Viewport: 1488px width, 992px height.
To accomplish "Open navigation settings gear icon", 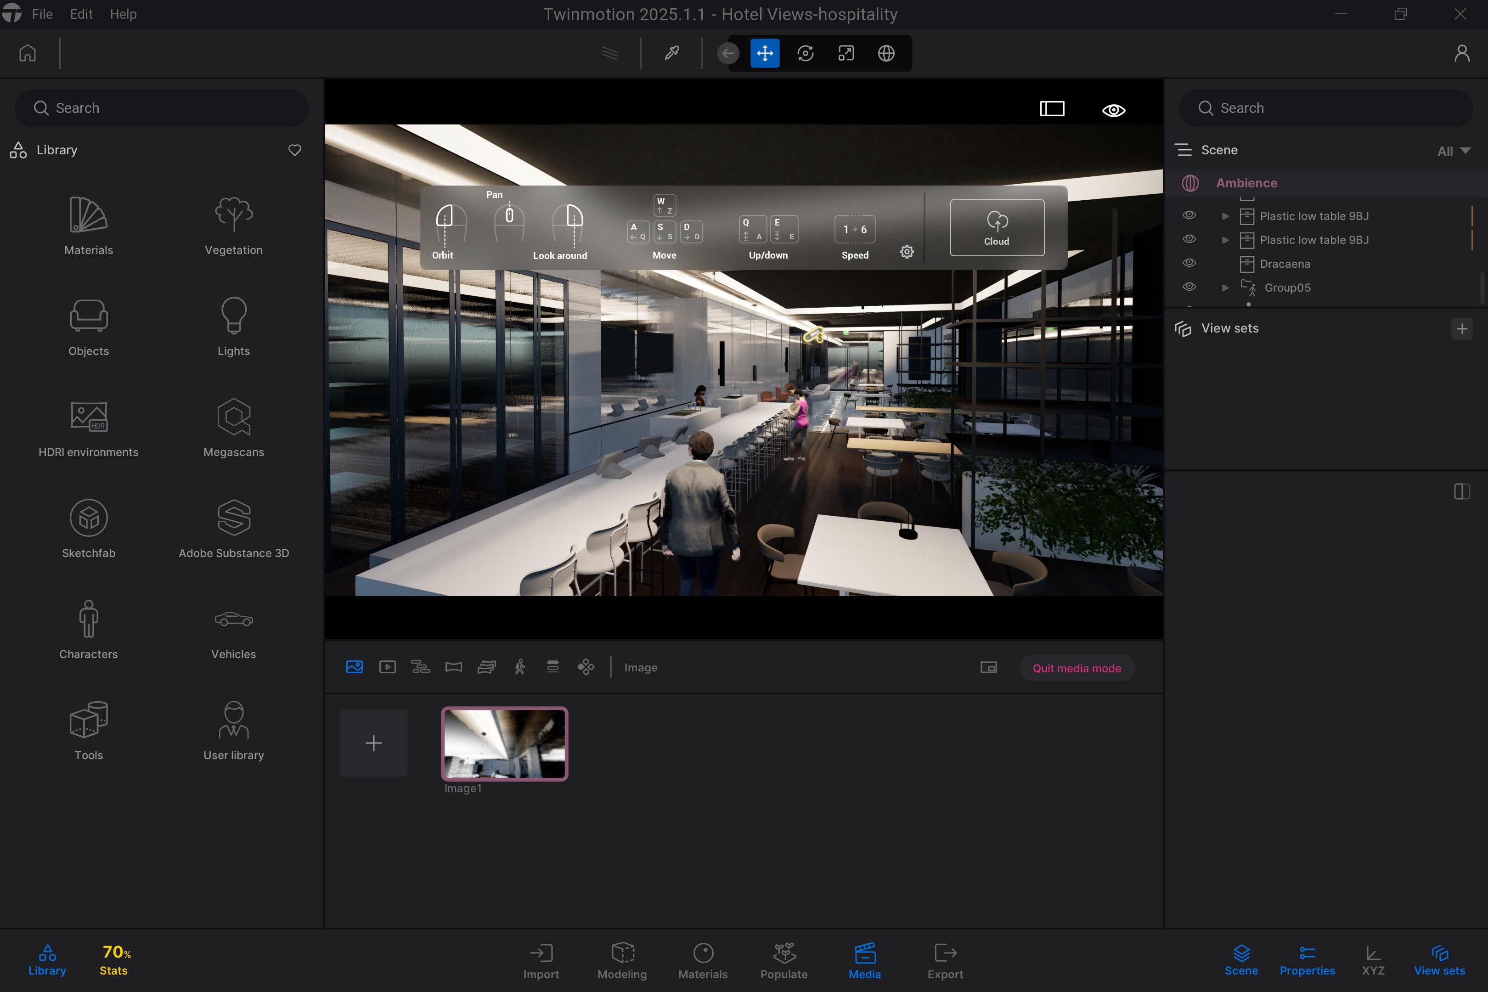I will tap(907, 252).
